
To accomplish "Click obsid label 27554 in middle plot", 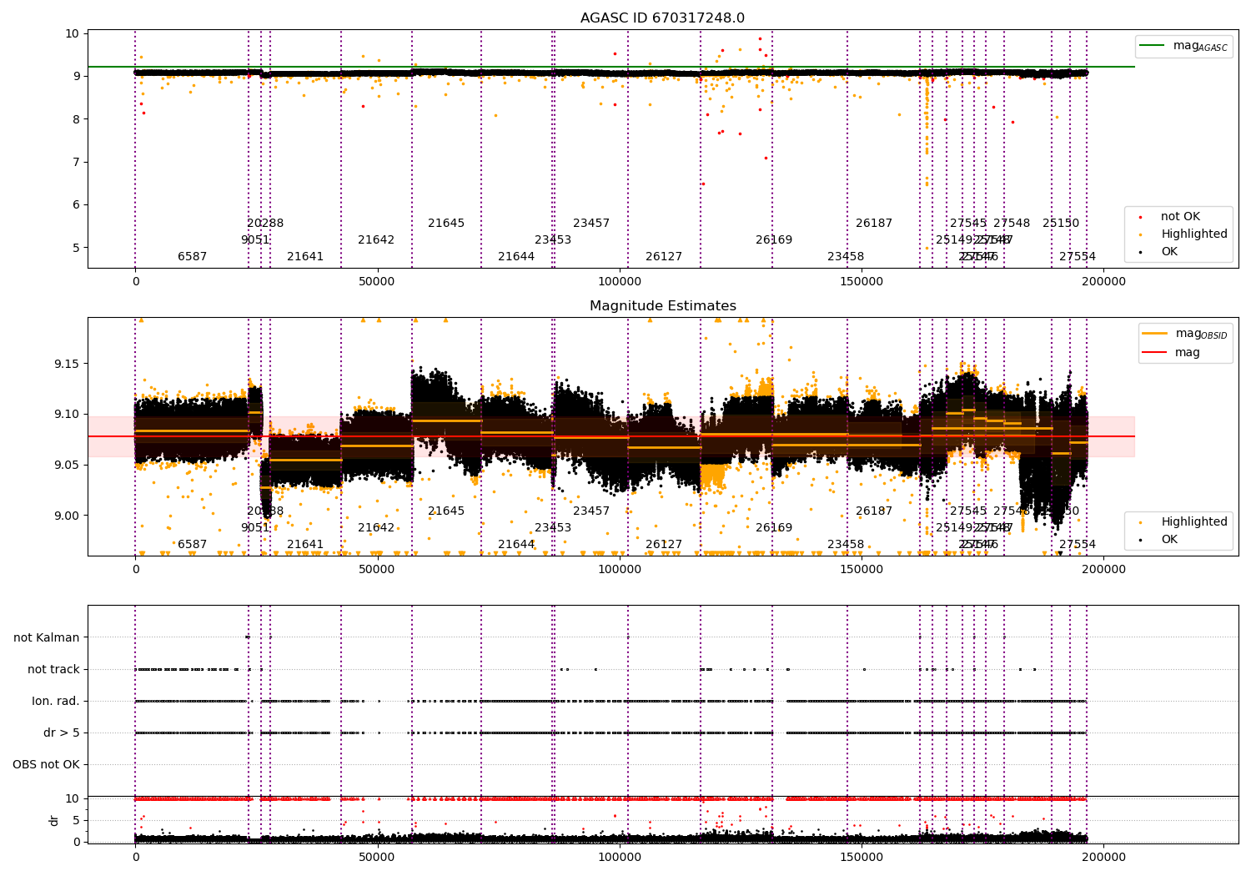I will pos(1078,545).
